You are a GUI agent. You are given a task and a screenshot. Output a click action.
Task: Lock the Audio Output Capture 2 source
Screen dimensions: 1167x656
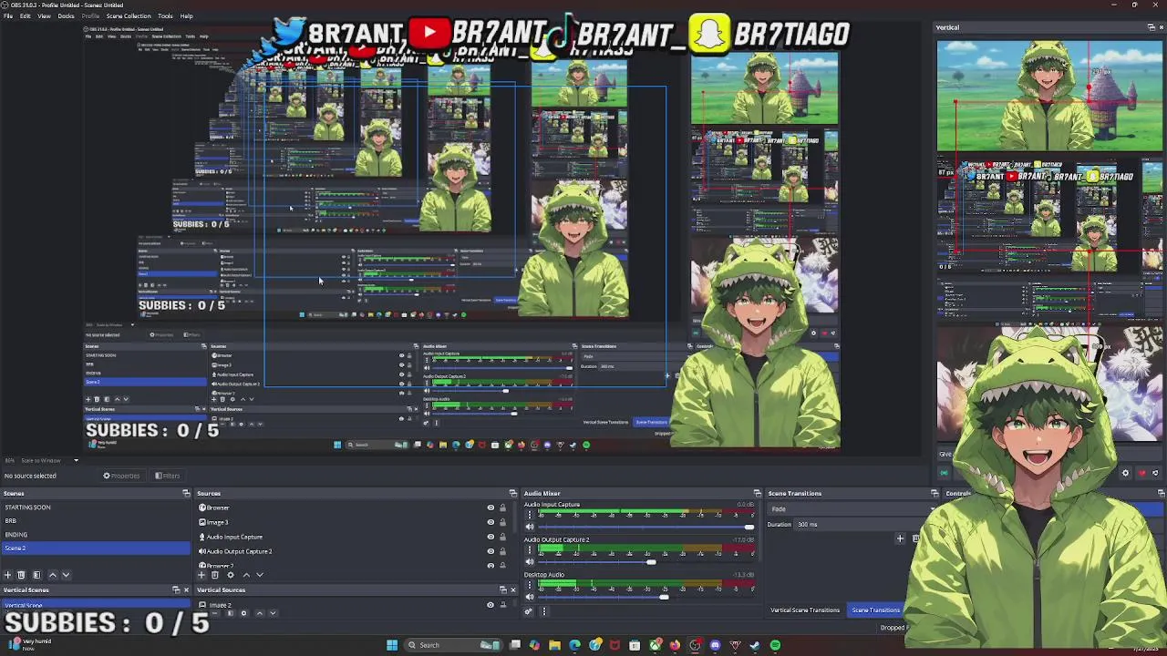point(502,552)
